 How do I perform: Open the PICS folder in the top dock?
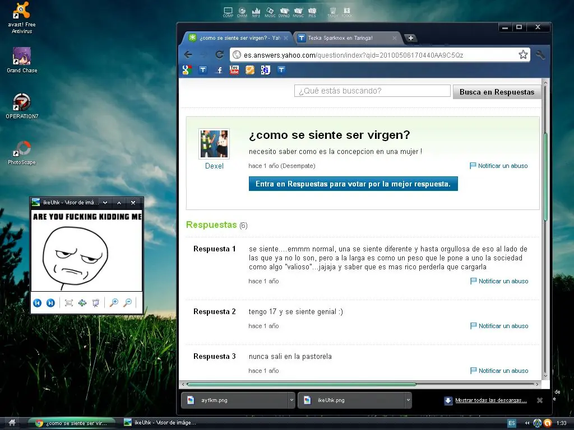click(x=312, y=12)
